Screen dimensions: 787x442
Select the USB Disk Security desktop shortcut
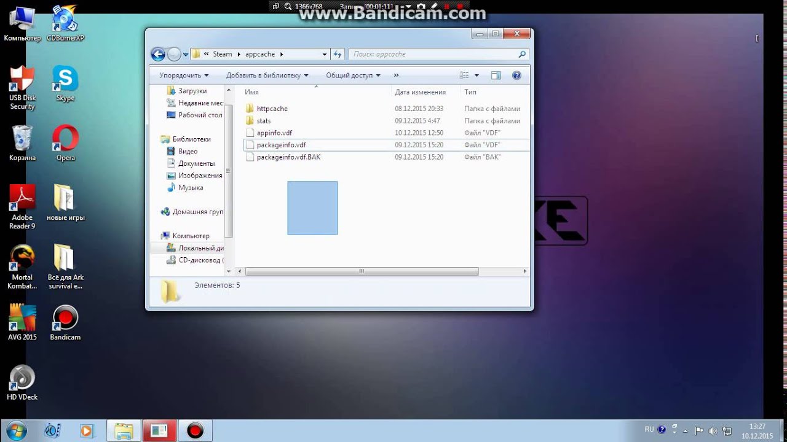coord(22,88)
